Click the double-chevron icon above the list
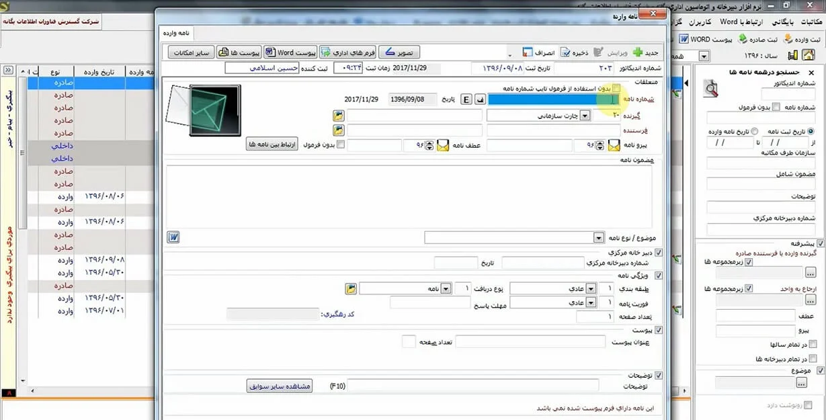The width and height of the screenshot is (826, 420). (x=8, y=70)
